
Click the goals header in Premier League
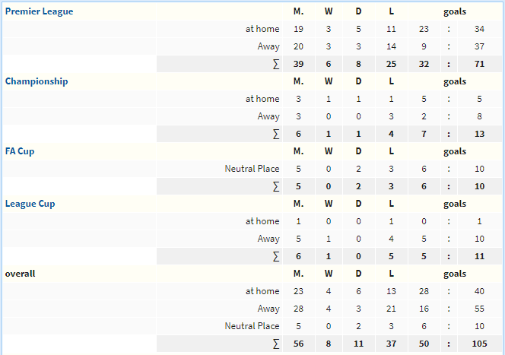click(x=455, y=11)
